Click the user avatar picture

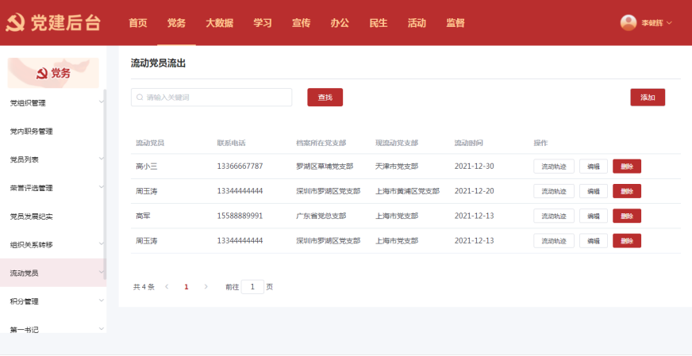point(629,23)
